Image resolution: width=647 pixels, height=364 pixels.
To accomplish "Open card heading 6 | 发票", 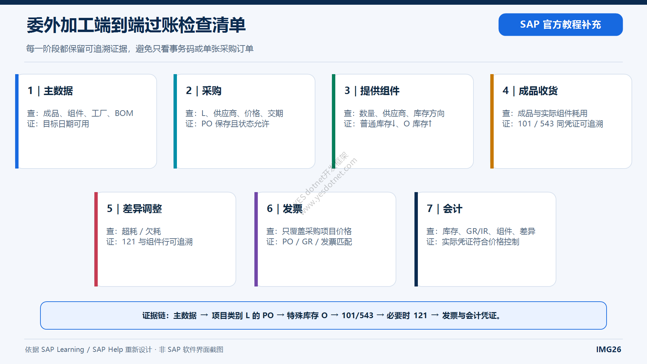I will pyautogui.click(x=284, y=209).
